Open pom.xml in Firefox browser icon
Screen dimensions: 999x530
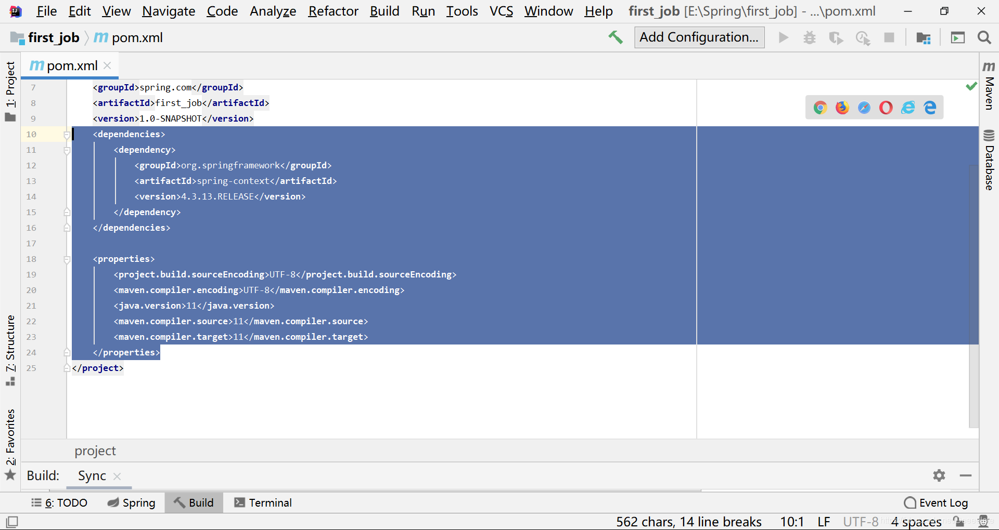[842, 108]
